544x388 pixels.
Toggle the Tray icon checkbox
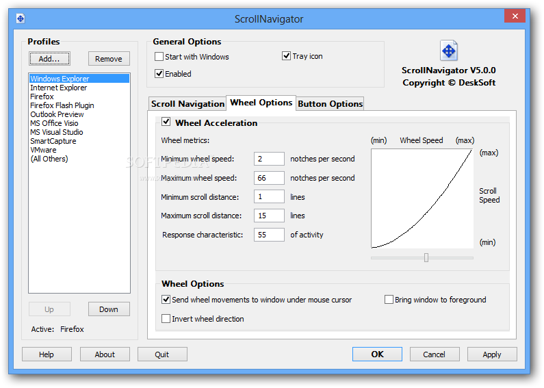pos(286,56)
